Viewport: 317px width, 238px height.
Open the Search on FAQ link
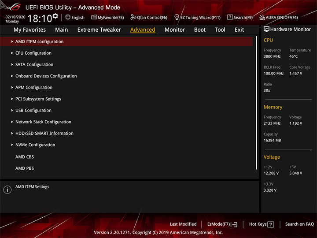[x=300, y=224]
